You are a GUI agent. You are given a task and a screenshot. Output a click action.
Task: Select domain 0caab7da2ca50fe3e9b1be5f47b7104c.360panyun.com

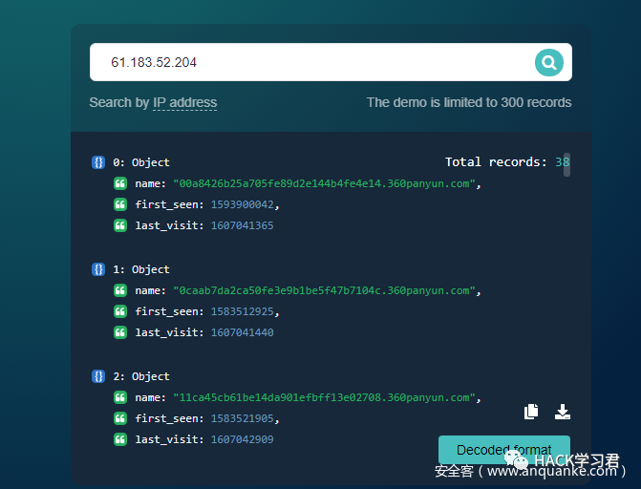(324, 290)
